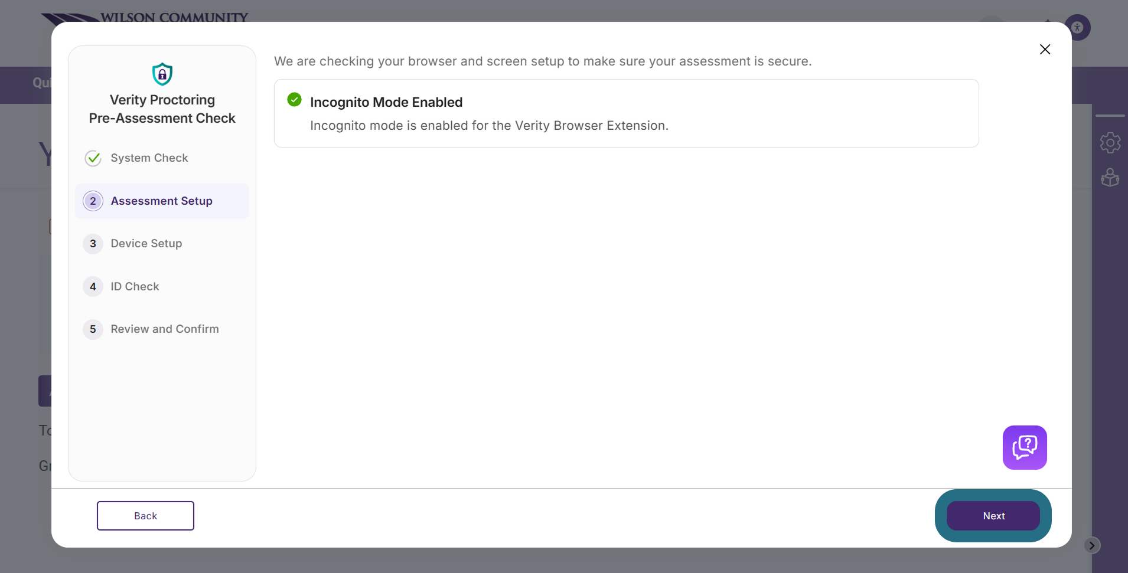
Task: Click step number 5 circle badge
Action: click(93, 329)
